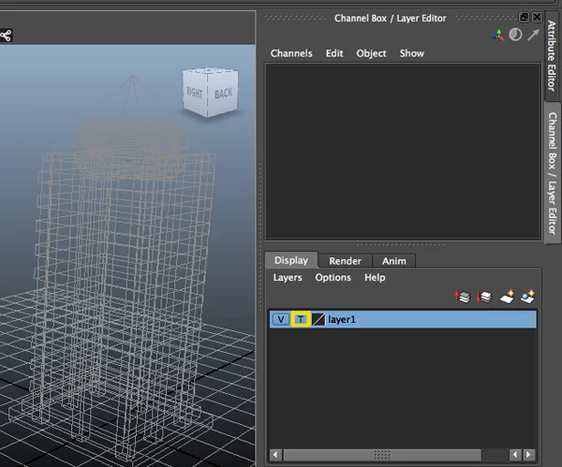The height and width of the screenshot is (467, 562).
Task: Click the horizontal scrollbar thumb in layer list
Action: [382, 455]
